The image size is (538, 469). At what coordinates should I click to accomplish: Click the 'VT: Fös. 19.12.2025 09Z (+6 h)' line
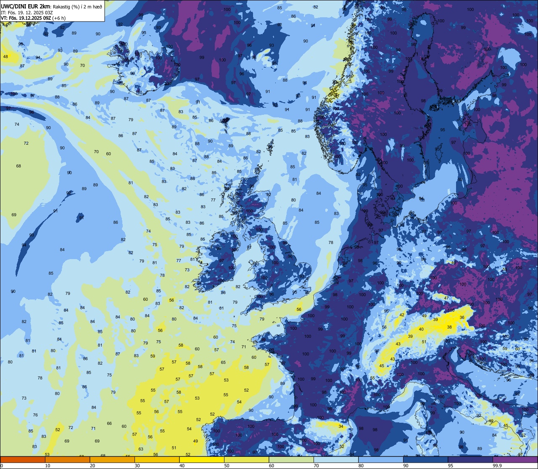(x=33, y=18)
